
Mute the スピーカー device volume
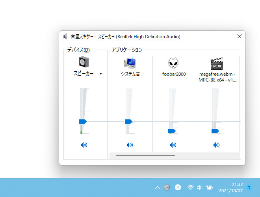(x=84, y=145)
